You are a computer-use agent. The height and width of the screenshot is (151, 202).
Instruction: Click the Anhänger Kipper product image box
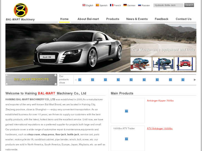pos(128,111)
